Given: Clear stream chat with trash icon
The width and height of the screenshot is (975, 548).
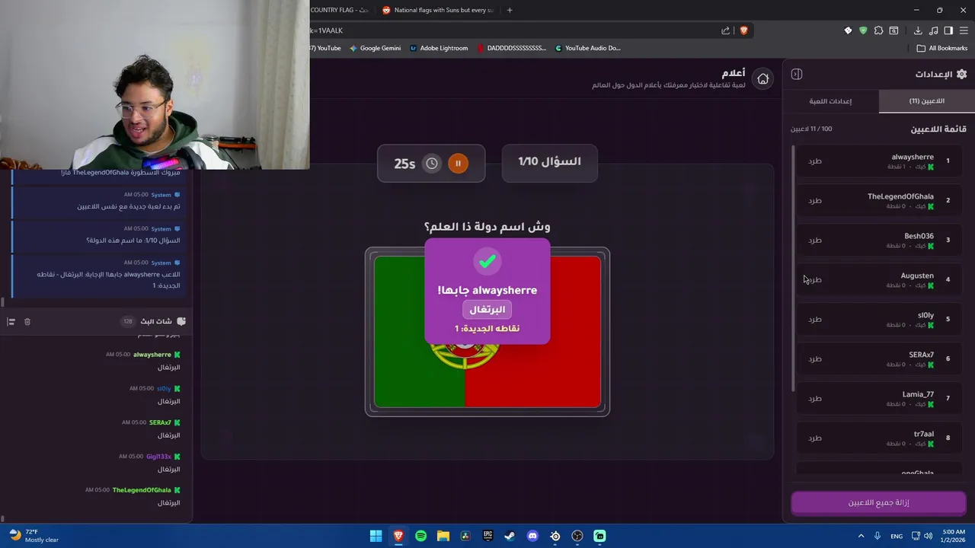Looking at the screenshot, I should click(27, 322).
